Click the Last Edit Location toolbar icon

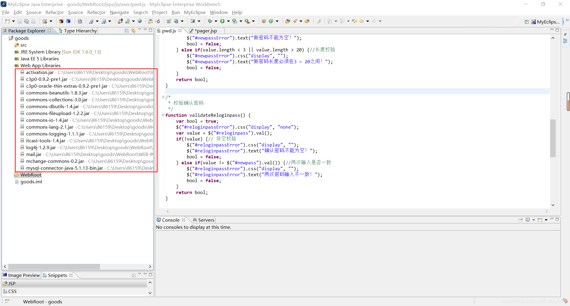pyautogui.click(x=354, y=21)
